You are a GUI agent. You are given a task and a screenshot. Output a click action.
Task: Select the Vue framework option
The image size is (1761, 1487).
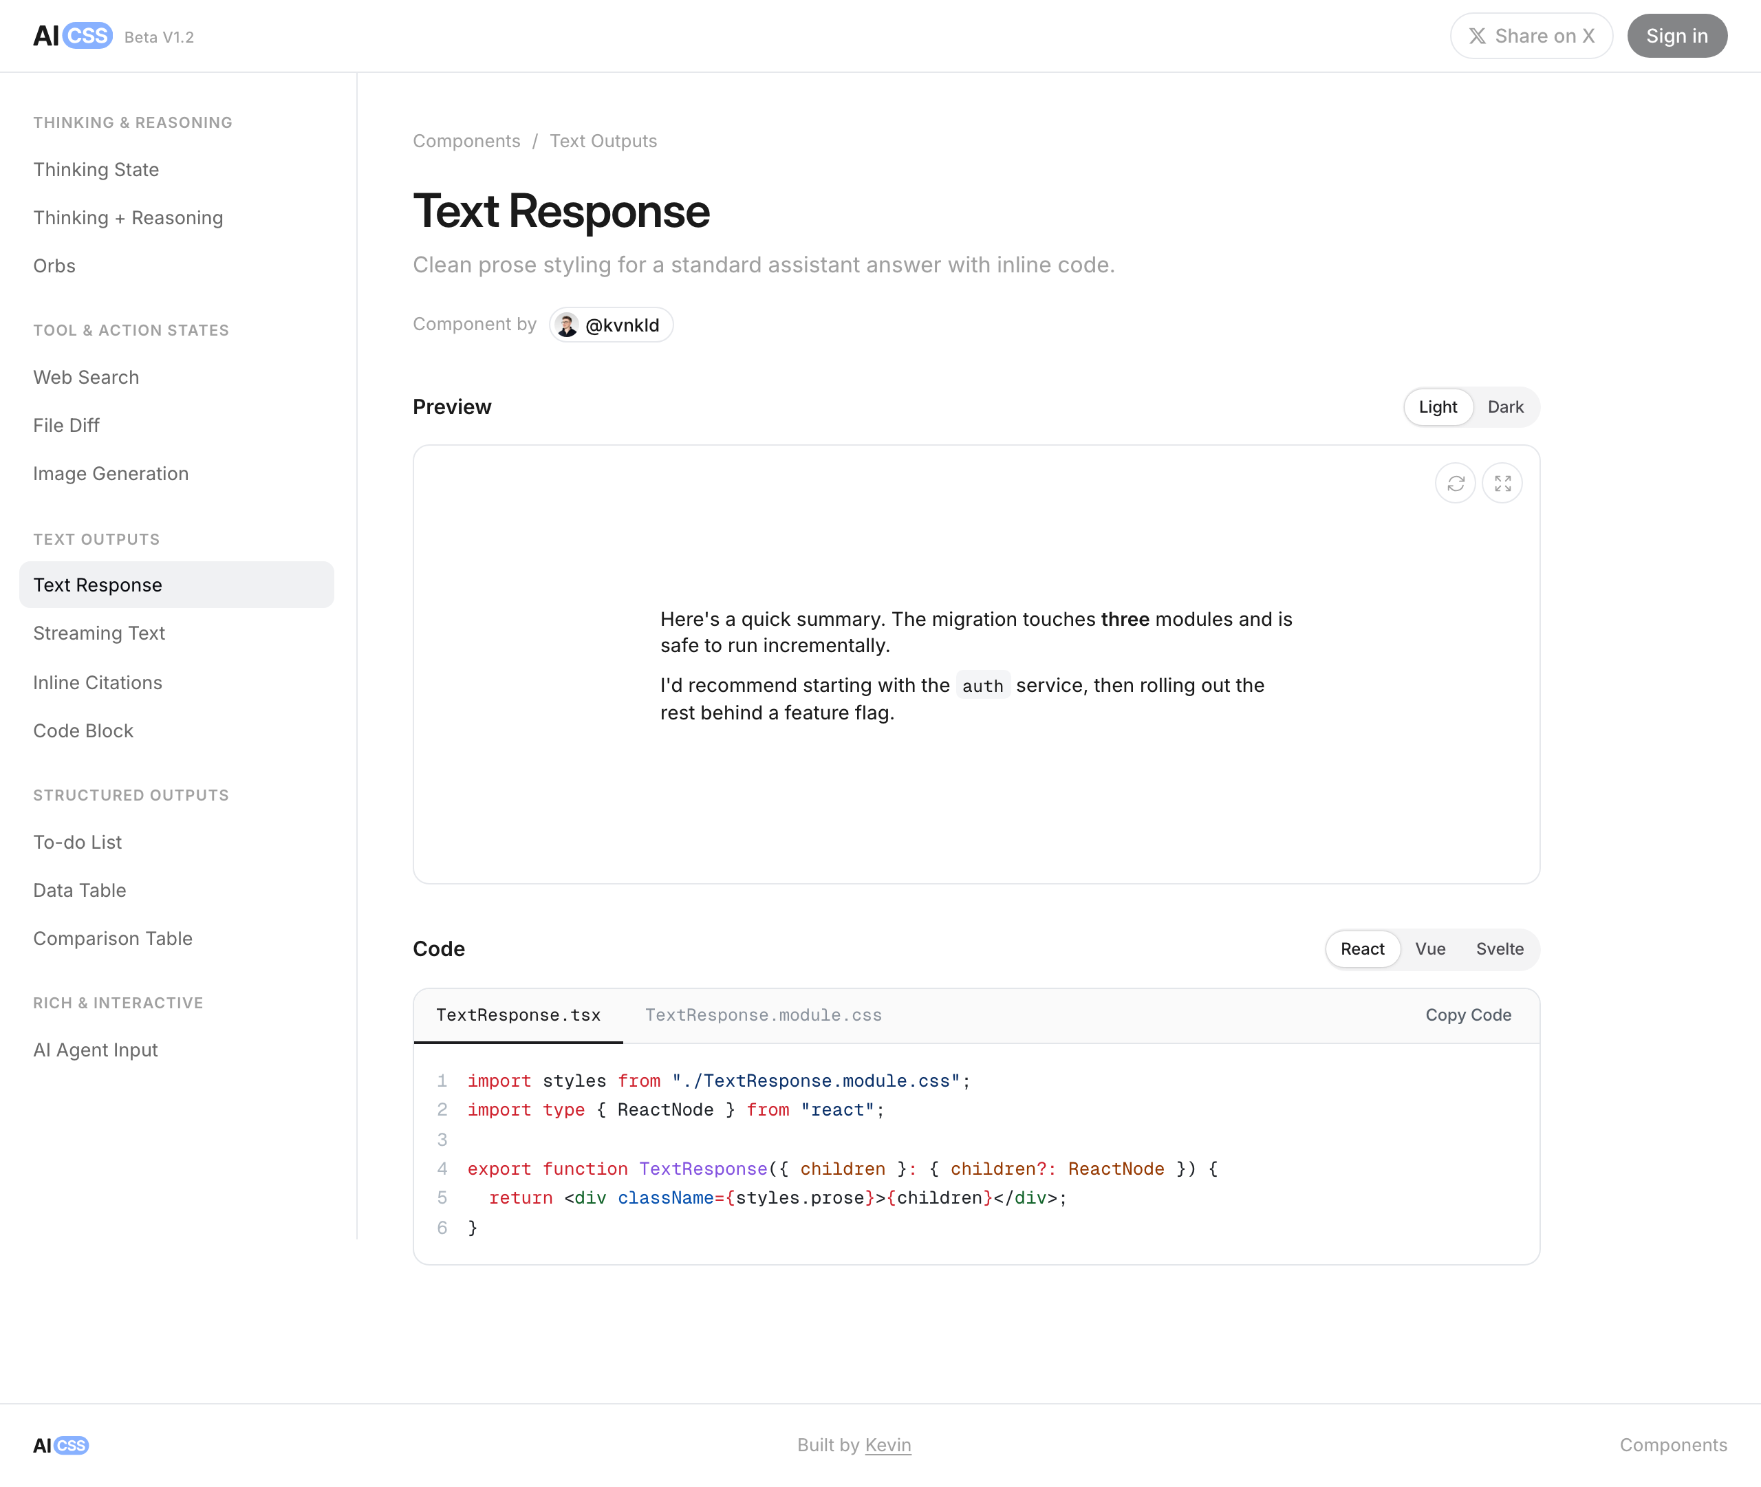pos(1429,949)
